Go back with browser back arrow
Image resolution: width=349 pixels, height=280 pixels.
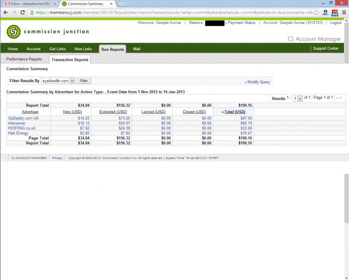[5, 12]
